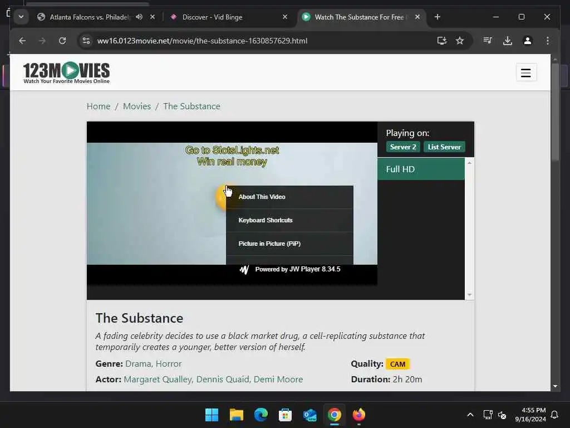Click the List Server button
The width and height of the screenshot is (570, 428).
[x=444, y=147]
